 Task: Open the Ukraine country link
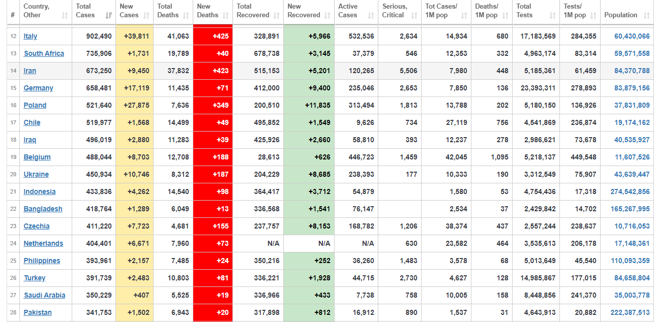pos(36,174)
